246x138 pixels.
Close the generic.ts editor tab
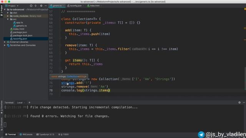click(63, 6)
